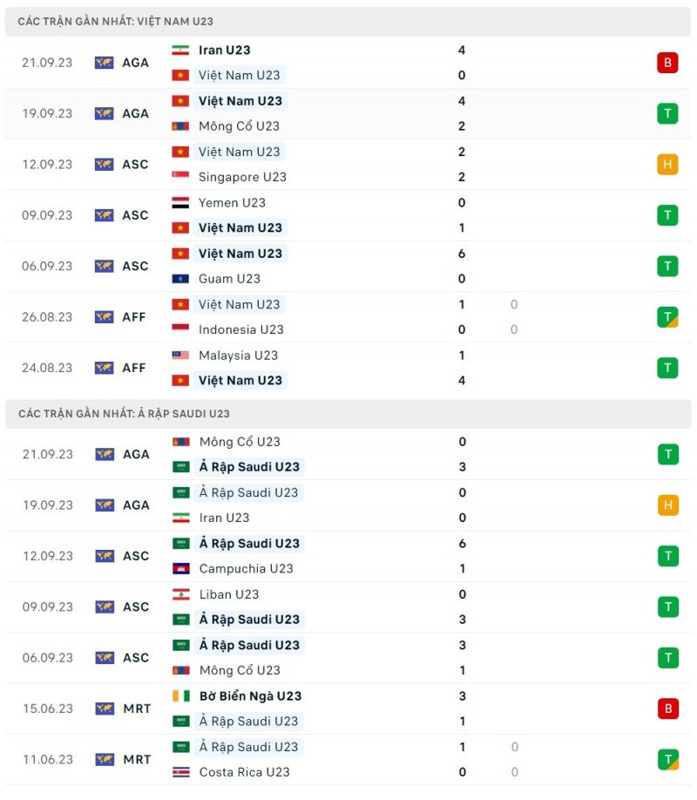Click the Singapore flag icon

[180, 177]
